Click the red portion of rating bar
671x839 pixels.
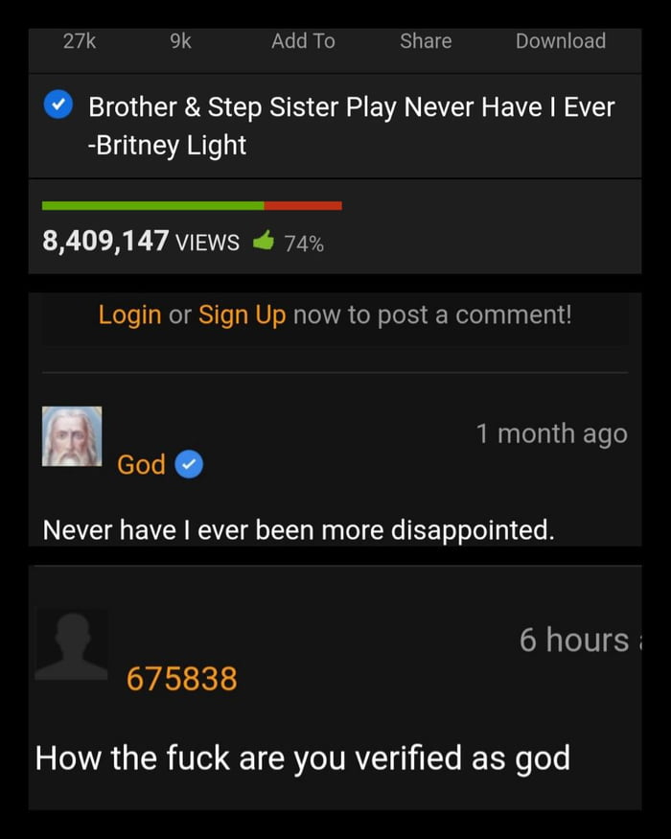tap(303, 206)
